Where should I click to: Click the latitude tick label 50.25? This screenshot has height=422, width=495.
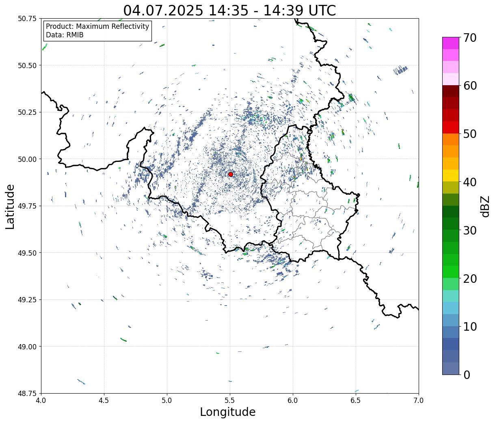coord(27,112)
